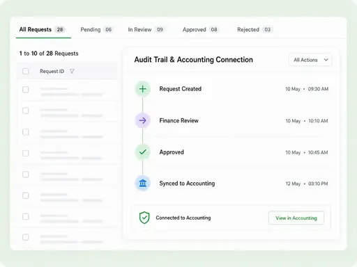Click the Finance Review entry text
Viewport: 357px width, 267px height.
[179, 120]
